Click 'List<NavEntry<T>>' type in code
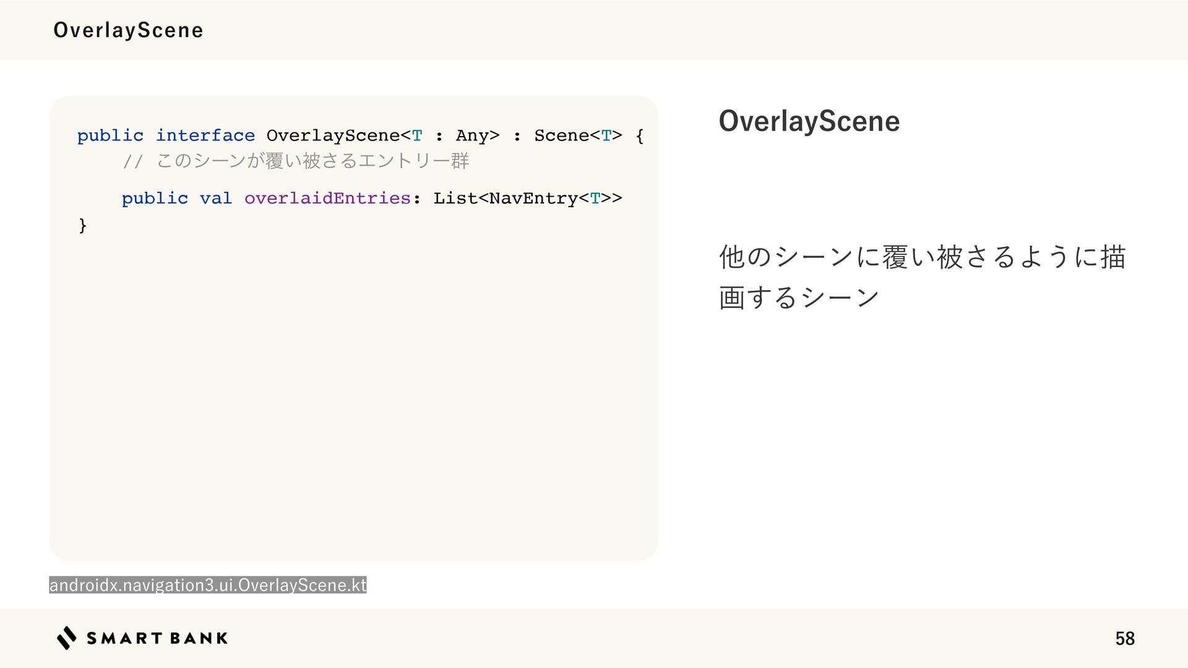1188x668 pixels. point(527,198)
